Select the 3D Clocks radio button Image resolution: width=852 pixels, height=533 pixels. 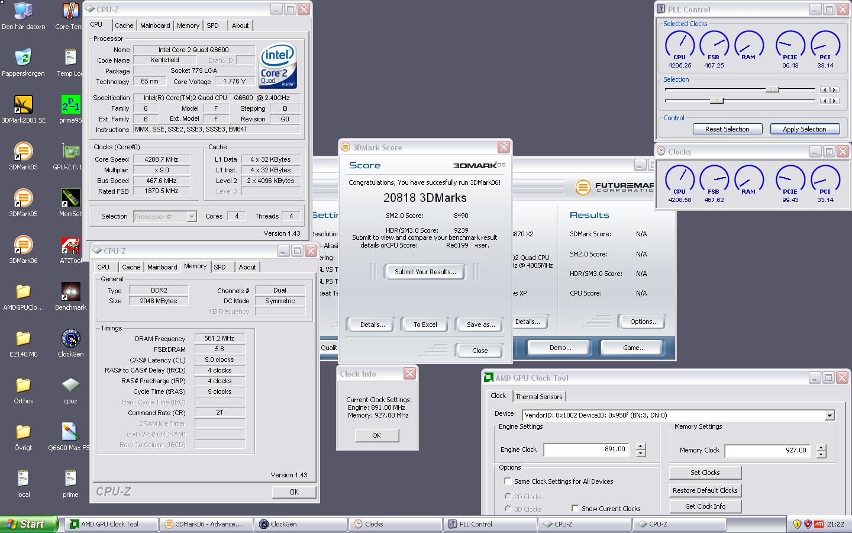tap(508, 509)
